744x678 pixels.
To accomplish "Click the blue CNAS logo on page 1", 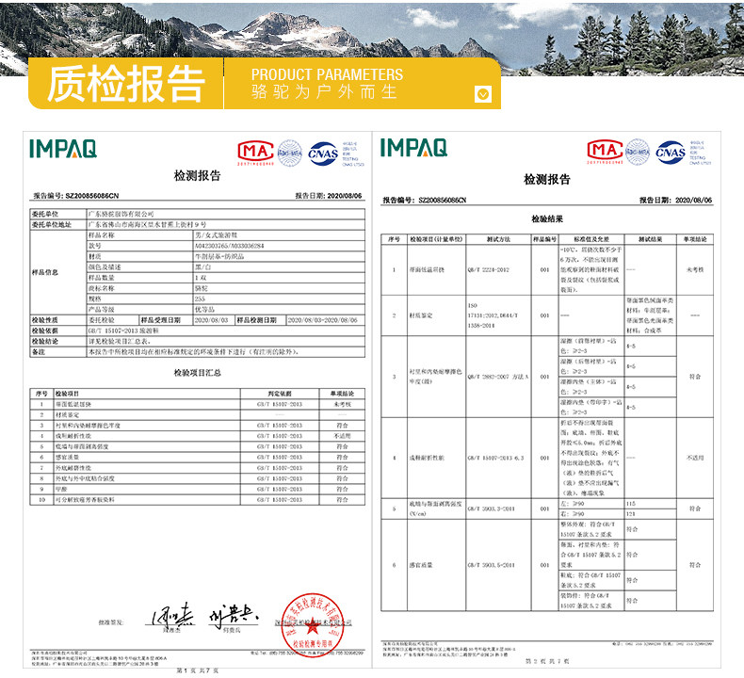I will (323, 153).
